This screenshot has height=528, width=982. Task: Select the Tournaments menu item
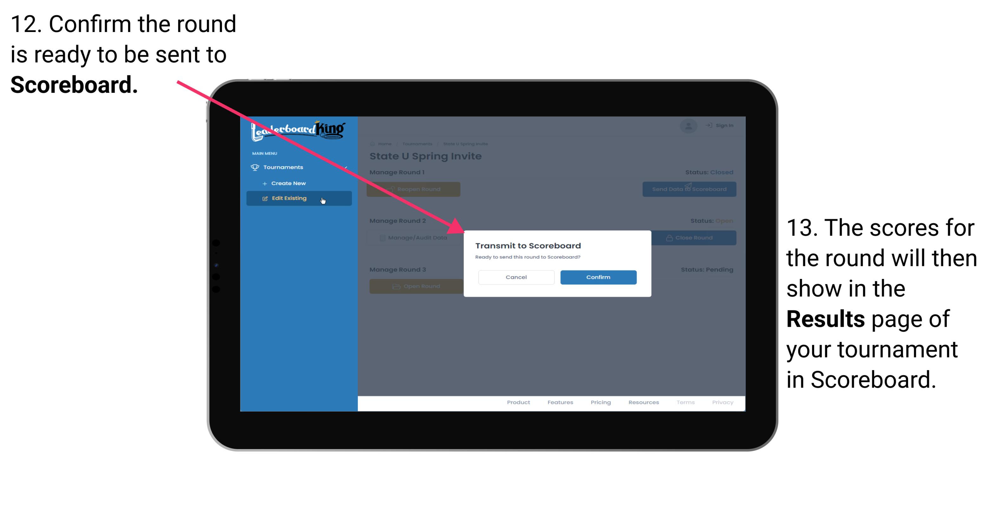(x=285, y=166)
